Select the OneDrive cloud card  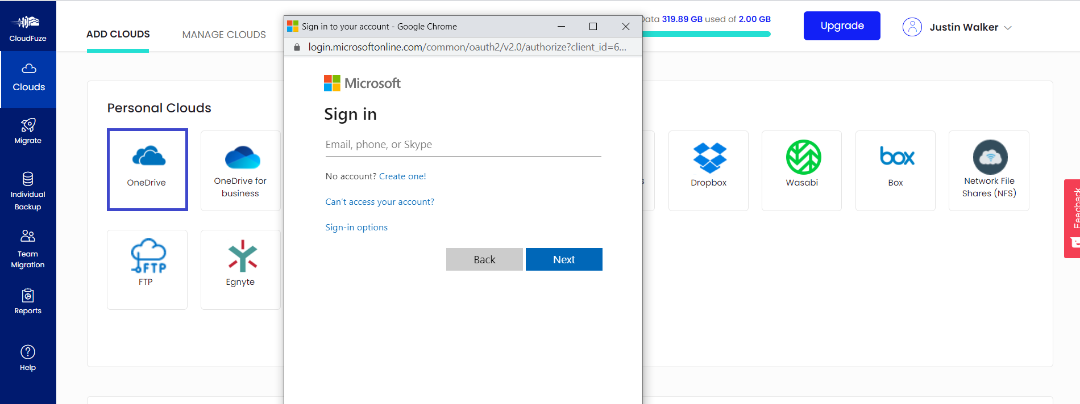(147, 170)
